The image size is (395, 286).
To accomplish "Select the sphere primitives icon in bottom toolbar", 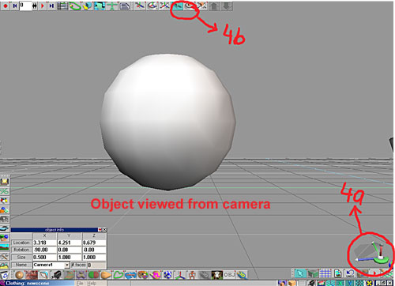I will point(19,275).
